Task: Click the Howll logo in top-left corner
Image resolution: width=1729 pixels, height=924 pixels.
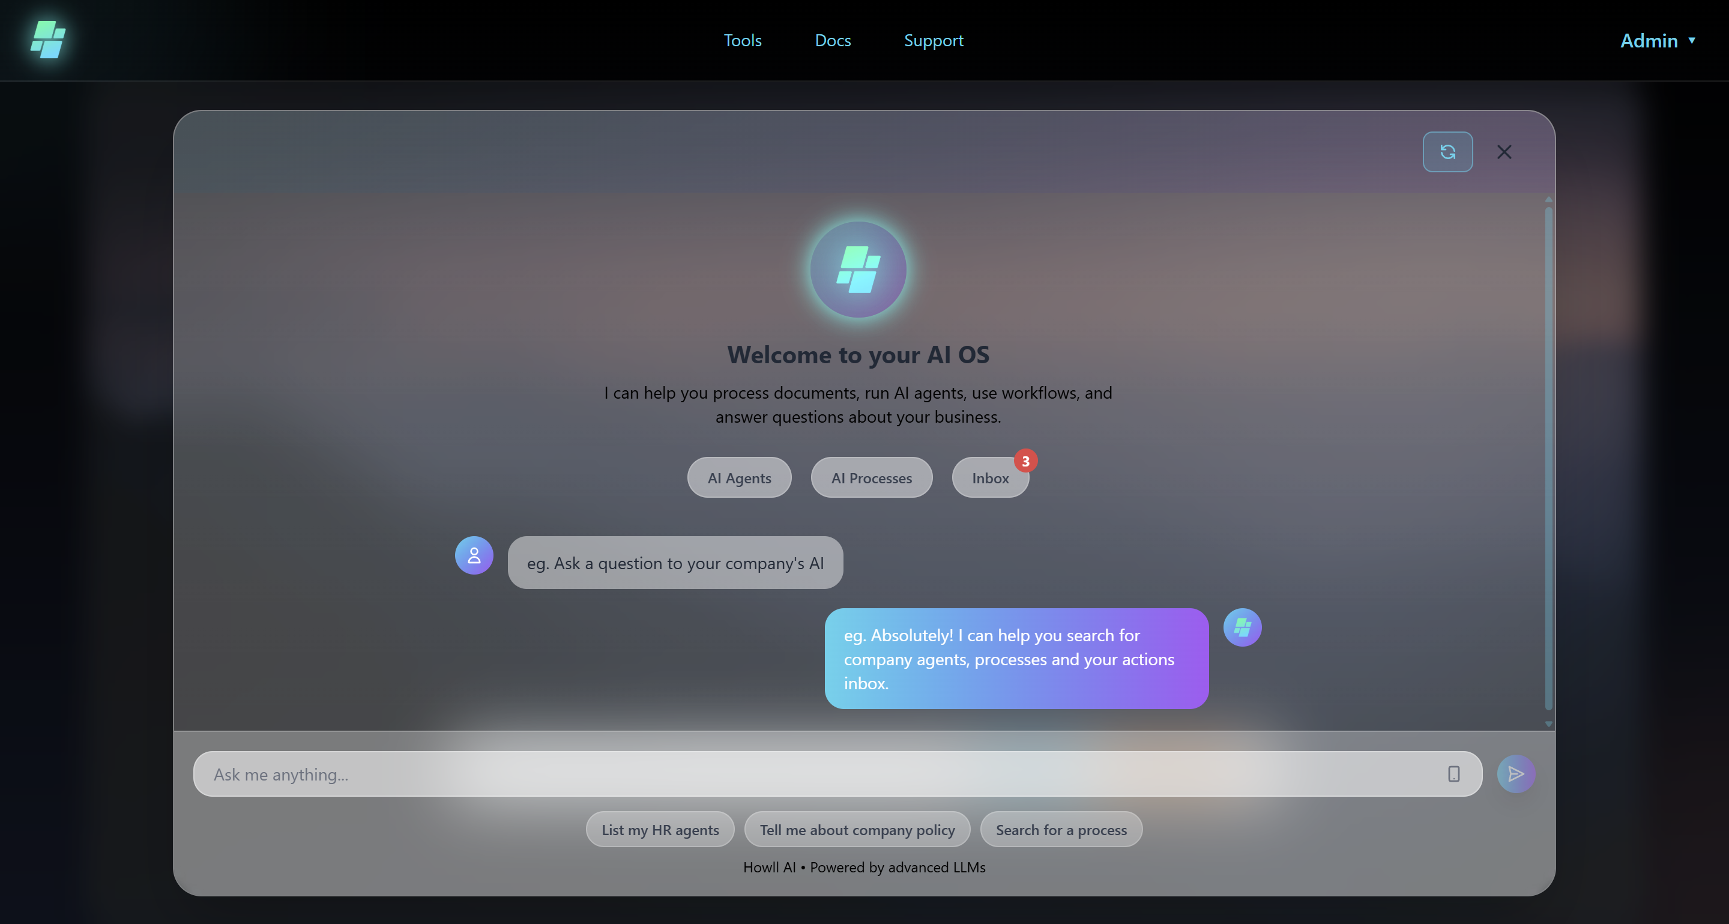Action: point(47,40)
